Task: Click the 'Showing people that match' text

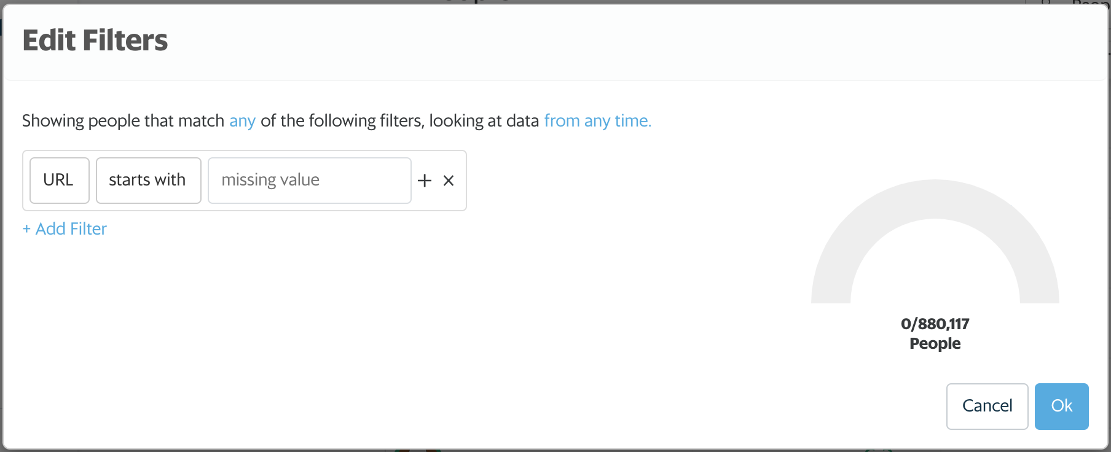Action: [x=123, y=121]
